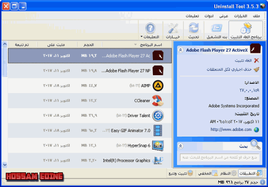Viewport: 268px width, 187px height.
Task: Sort by Installed On column header
Action: click(57, 45)
